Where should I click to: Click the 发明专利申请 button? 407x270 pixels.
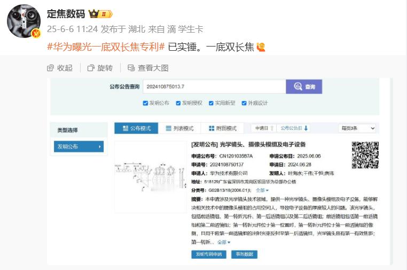click(x=209, y=254)
